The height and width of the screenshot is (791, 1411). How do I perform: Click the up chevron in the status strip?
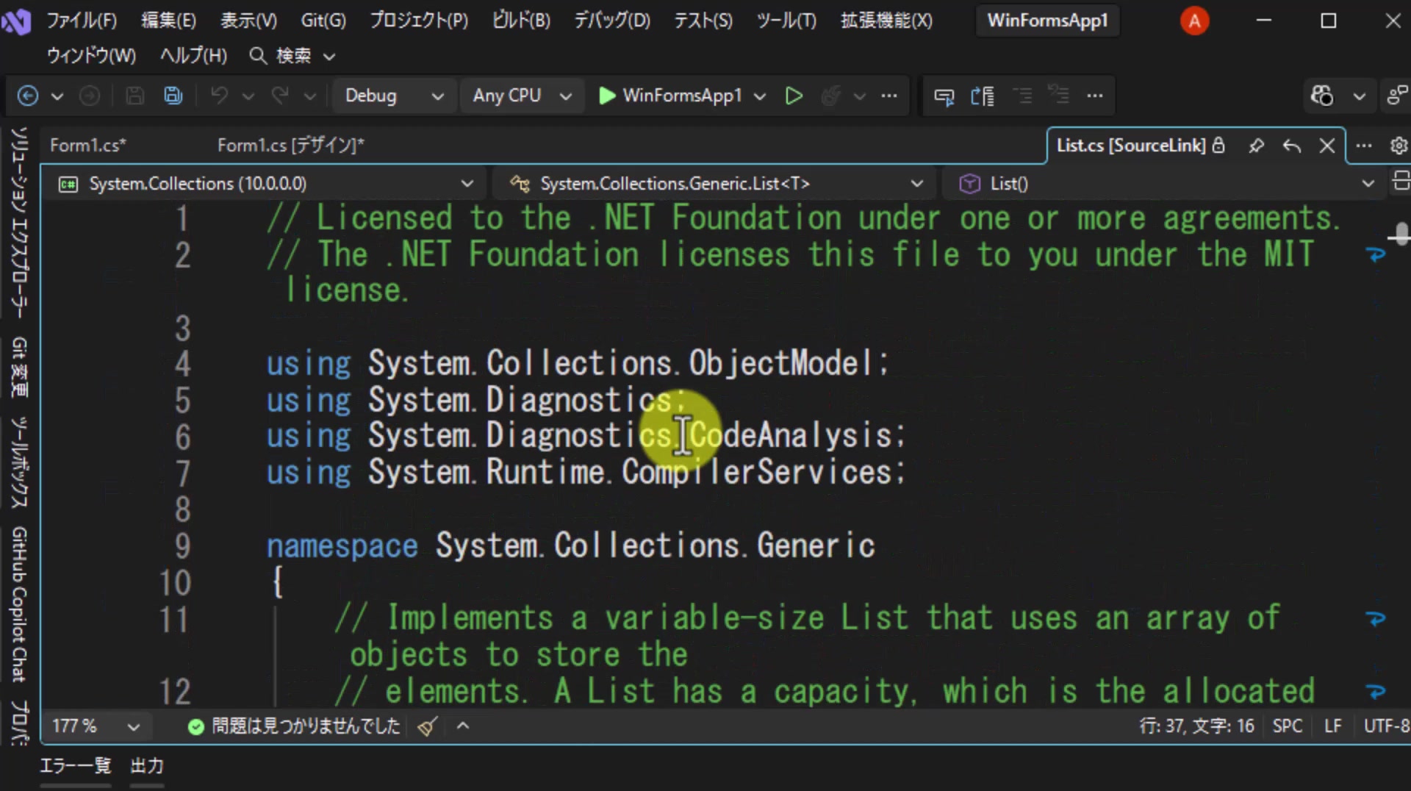tap(463, 726)
